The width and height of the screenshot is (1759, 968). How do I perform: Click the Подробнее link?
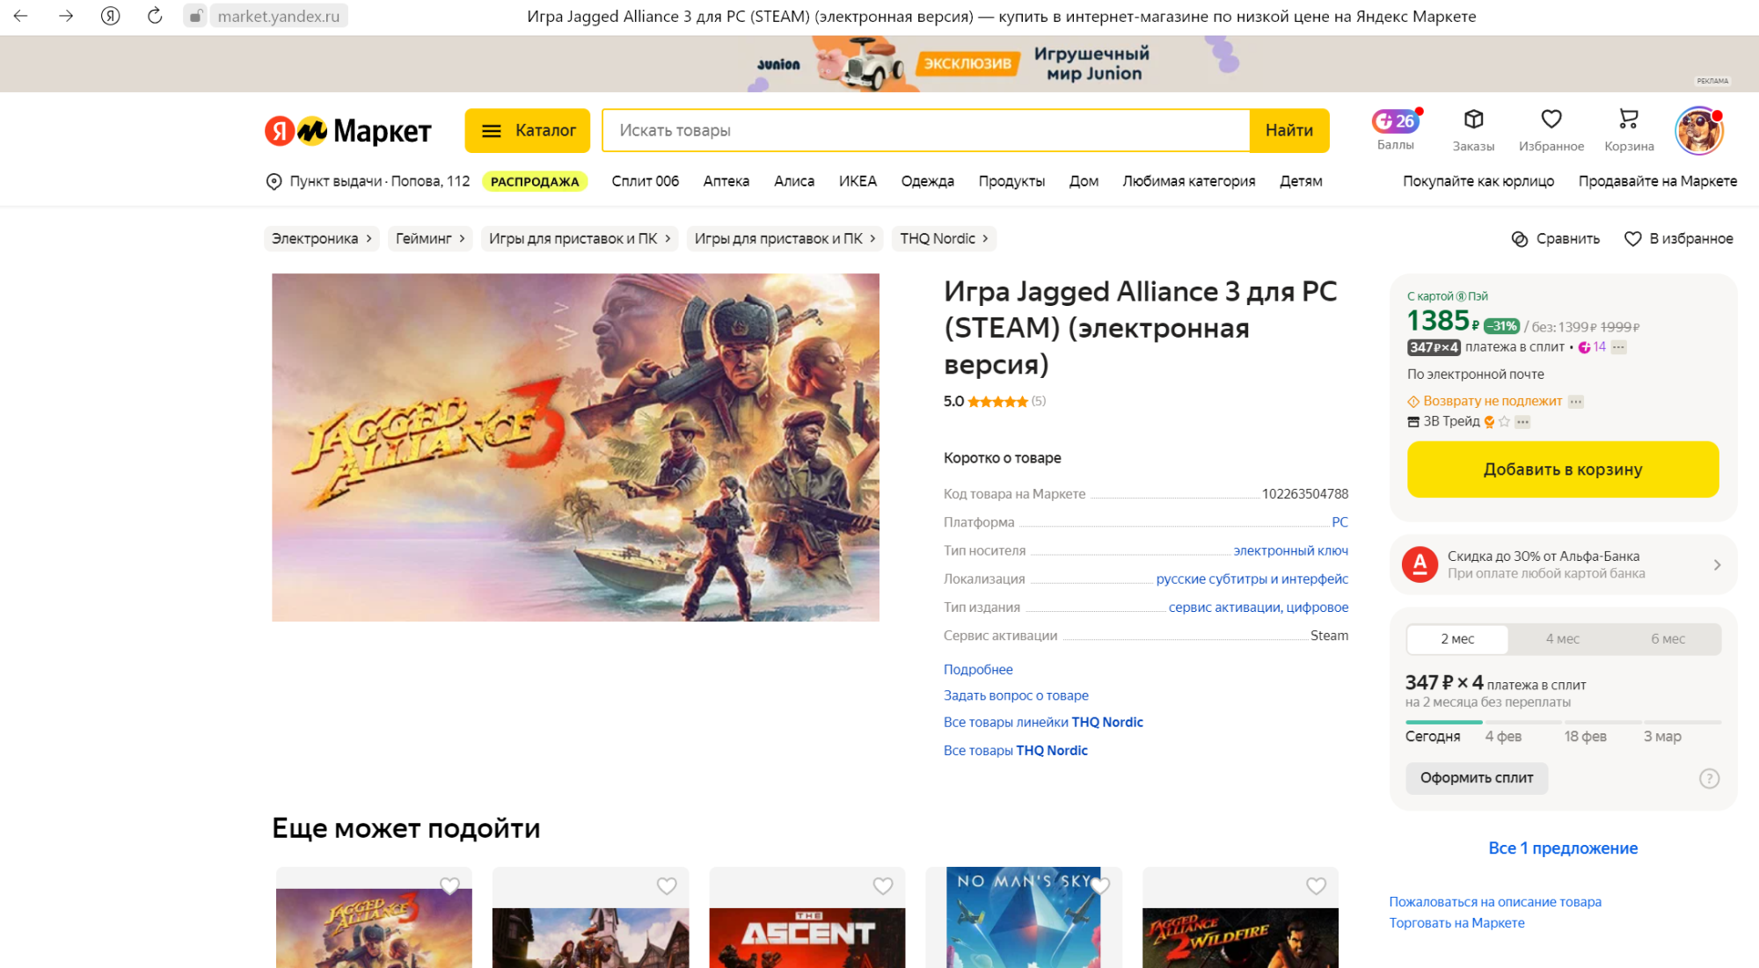pos(978,669)
